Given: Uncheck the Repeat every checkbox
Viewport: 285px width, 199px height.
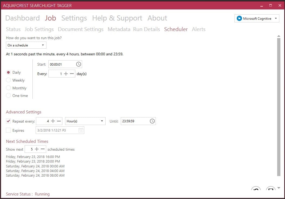Looking at the screenshot, I should pyautogui.click(x=8, y=121).
